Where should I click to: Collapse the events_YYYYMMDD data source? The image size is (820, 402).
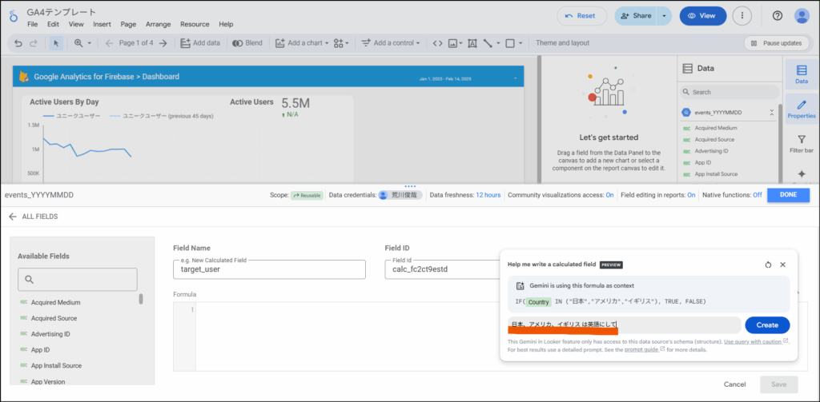(x=771, y=112)
